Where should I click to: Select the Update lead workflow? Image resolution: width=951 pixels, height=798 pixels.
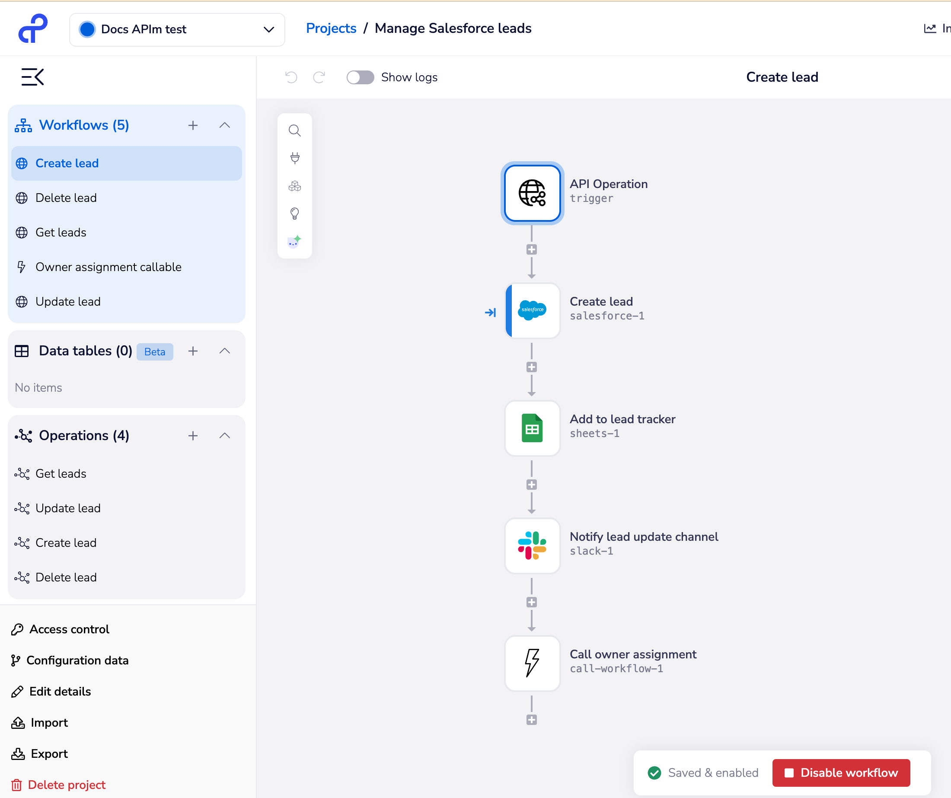pos(68,301)
